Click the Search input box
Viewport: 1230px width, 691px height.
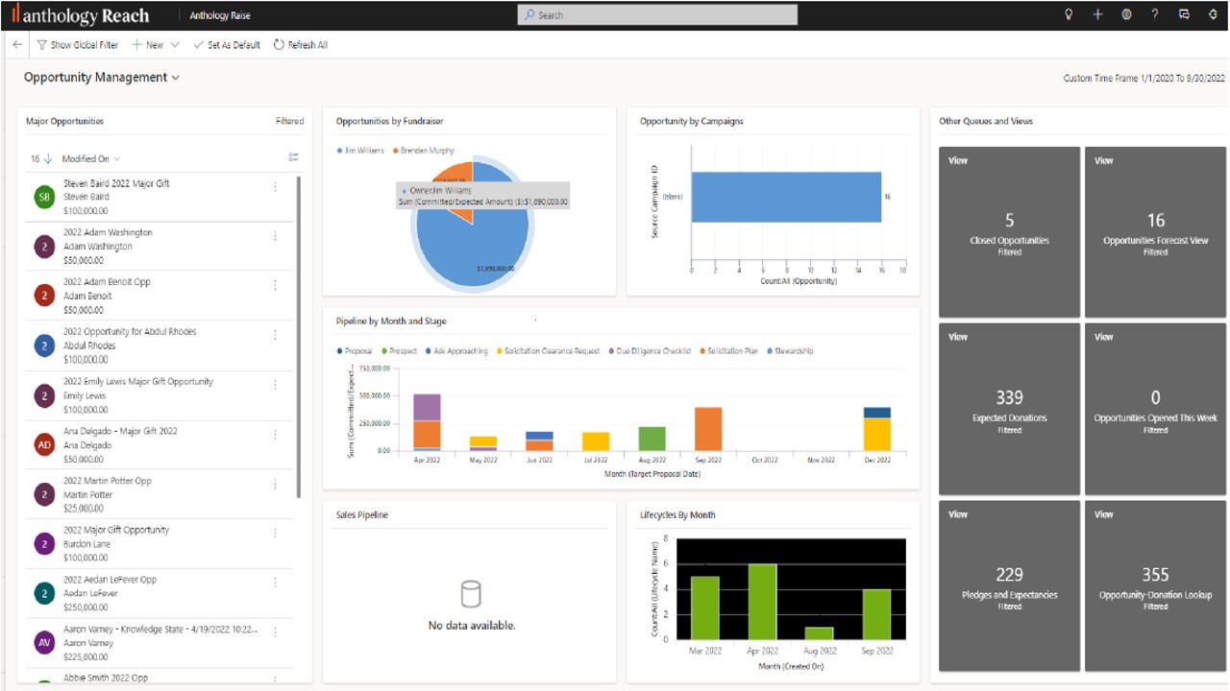(x=657, y=14)
